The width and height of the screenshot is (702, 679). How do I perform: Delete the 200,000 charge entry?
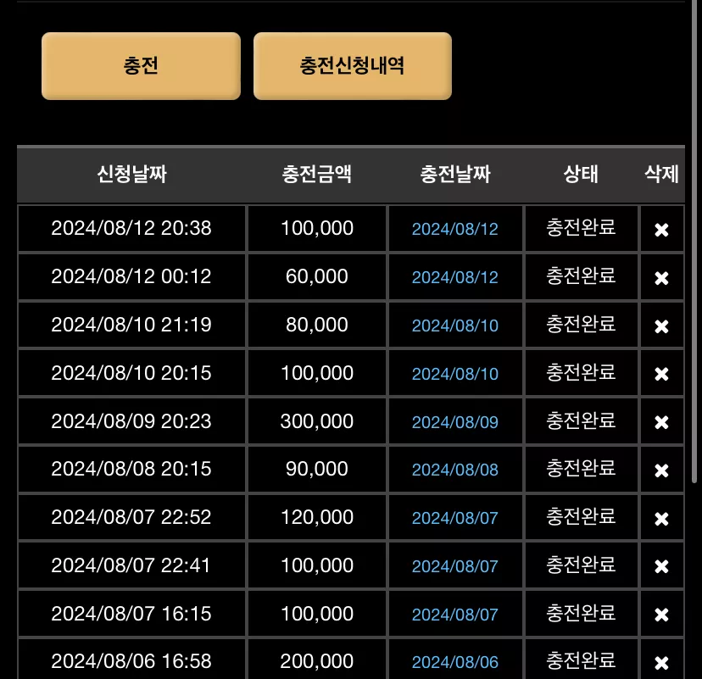[x=661, y=663]
